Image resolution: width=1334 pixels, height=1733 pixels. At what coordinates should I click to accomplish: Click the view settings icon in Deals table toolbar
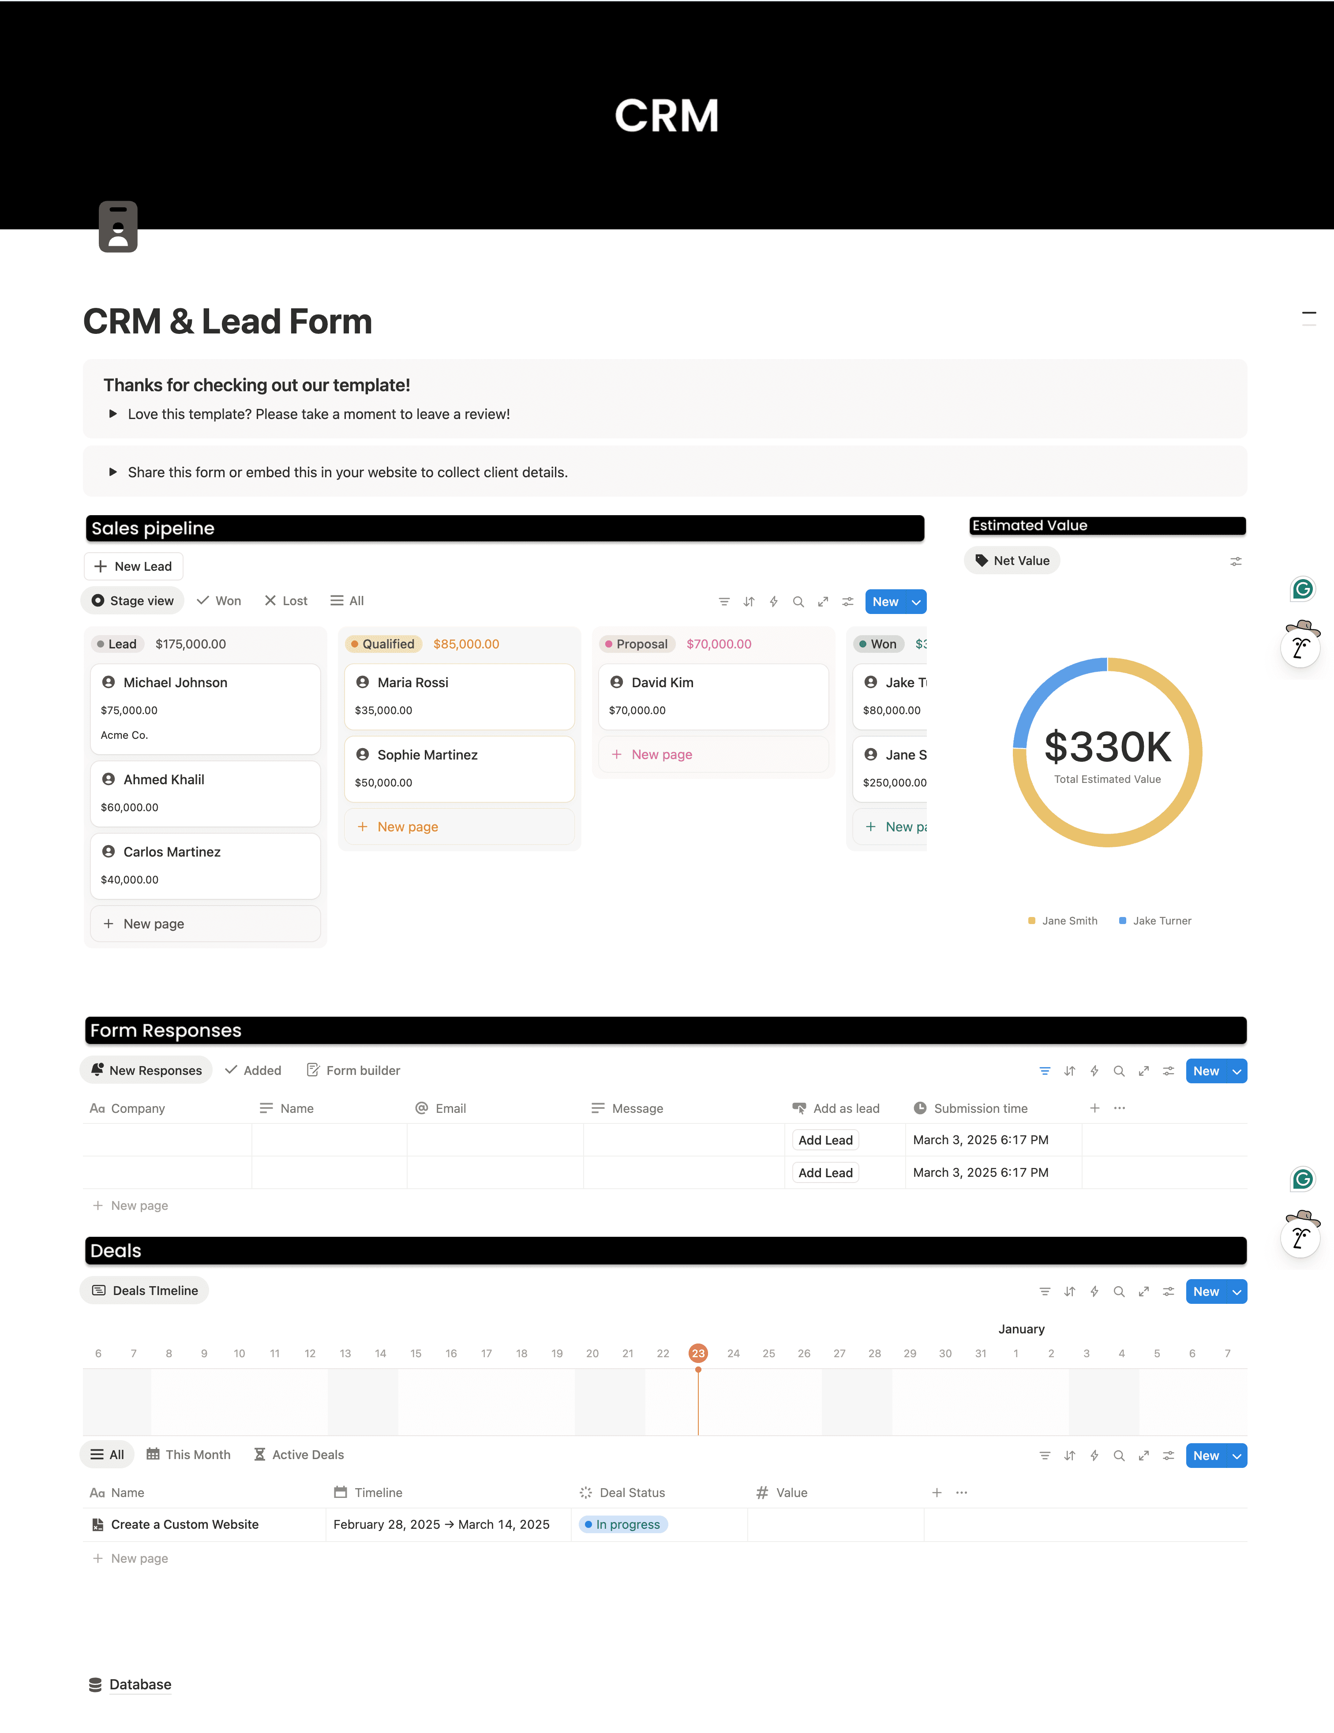pos(1168,1455)
